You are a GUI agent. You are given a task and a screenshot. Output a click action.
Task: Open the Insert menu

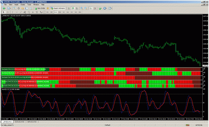[16, 5]
